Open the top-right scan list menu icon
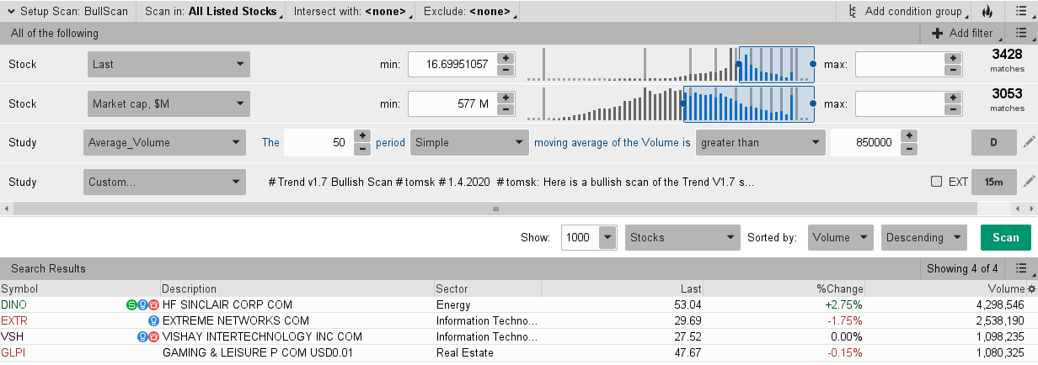This screenshot has width=1038, height=365. (1019, 12)
